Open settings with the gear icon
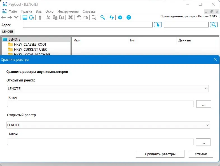 tap(120, 17)
